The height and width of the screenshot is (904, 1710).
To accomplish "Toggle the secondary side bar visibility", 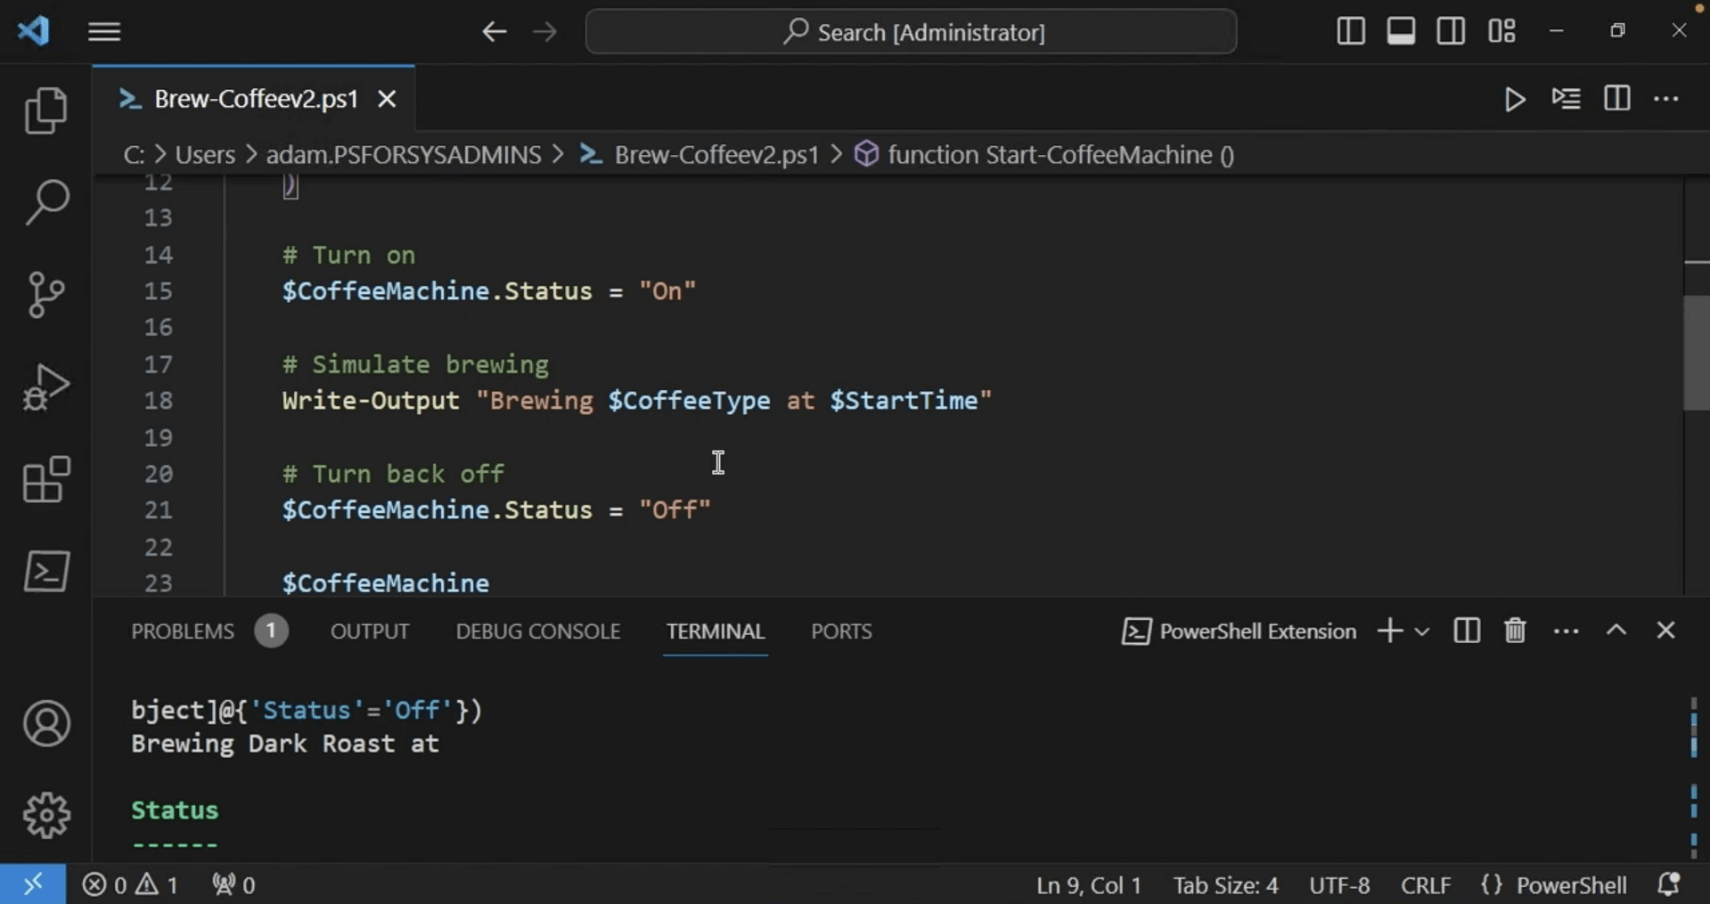I will coord(1451,31).
